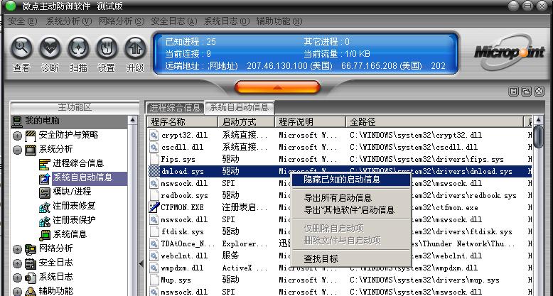Collapse the 系统分析 tree node
This screenshot has width=553, height=296.
[17, 150]
